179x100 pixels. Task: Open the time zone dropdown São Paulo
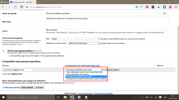83,43
